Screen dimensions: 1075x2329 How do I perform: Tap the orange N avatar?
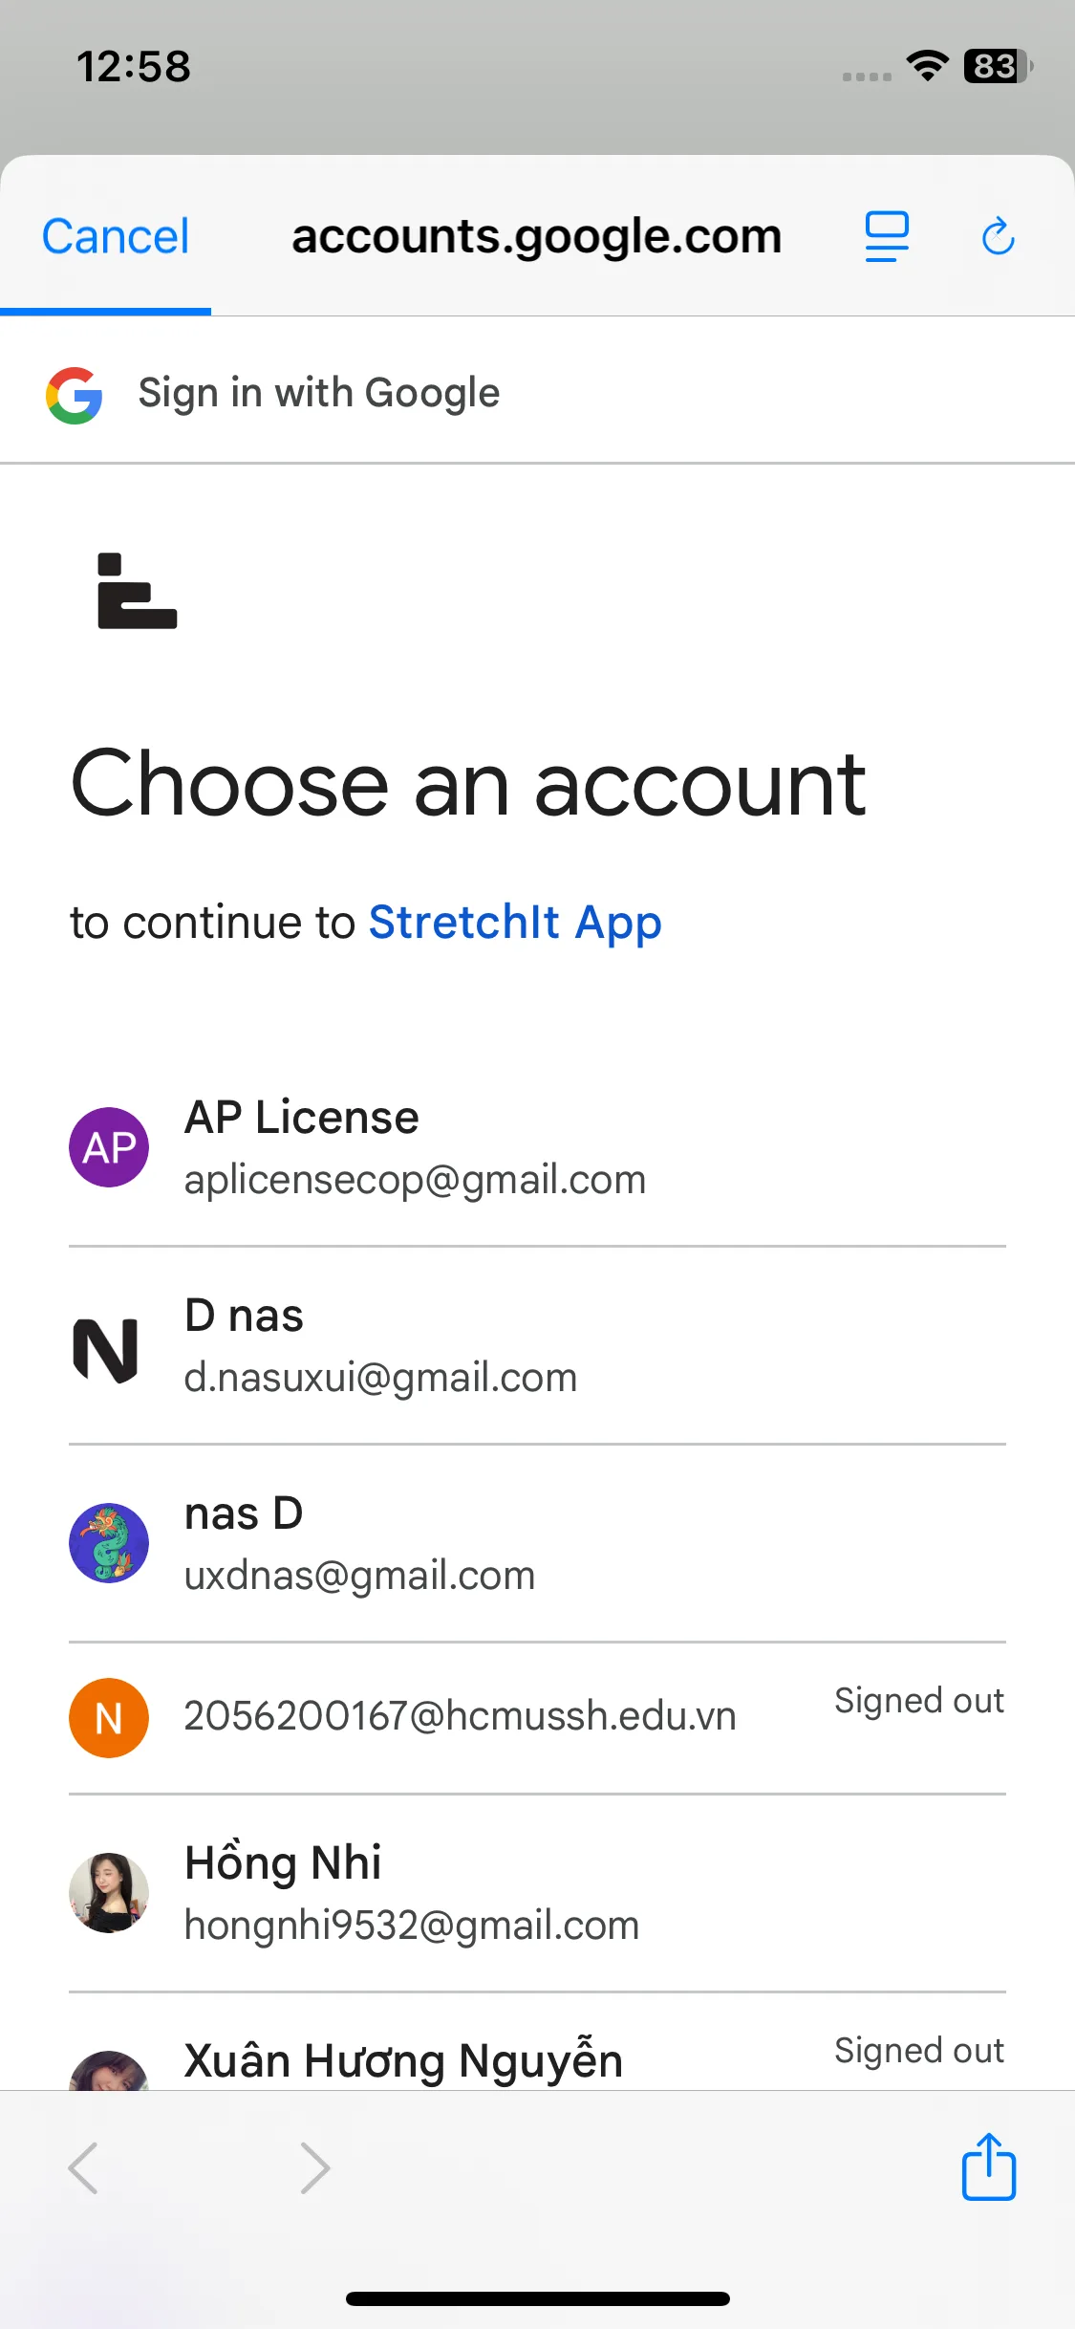[109, 1718]
